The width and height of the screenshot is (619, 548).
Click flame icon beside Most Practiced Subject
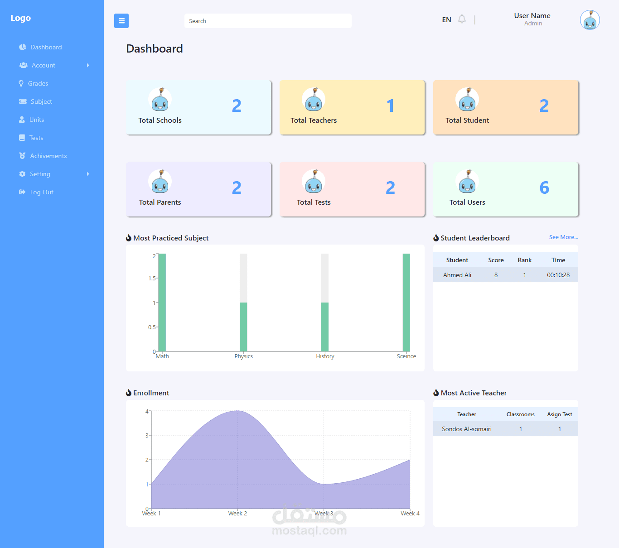(129, 238)
